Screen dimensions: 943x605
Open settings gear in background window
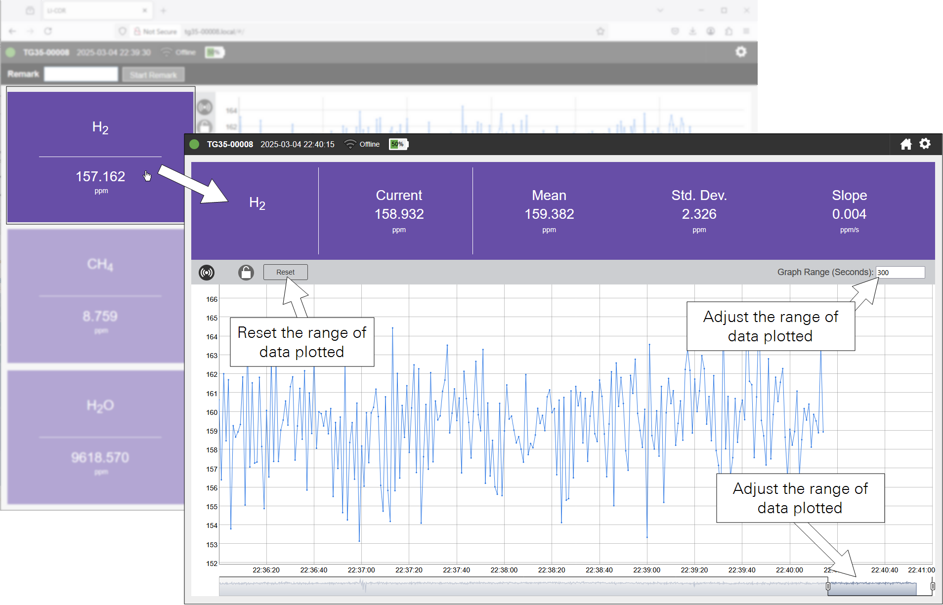[x=740, y=52]
